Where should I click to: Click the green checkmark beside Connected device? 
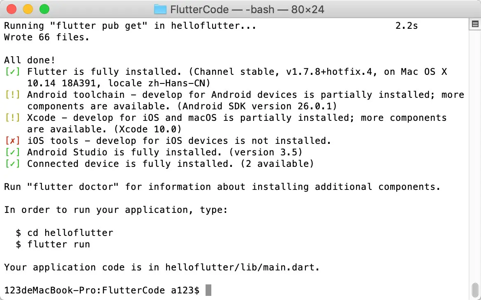(13, 164)
